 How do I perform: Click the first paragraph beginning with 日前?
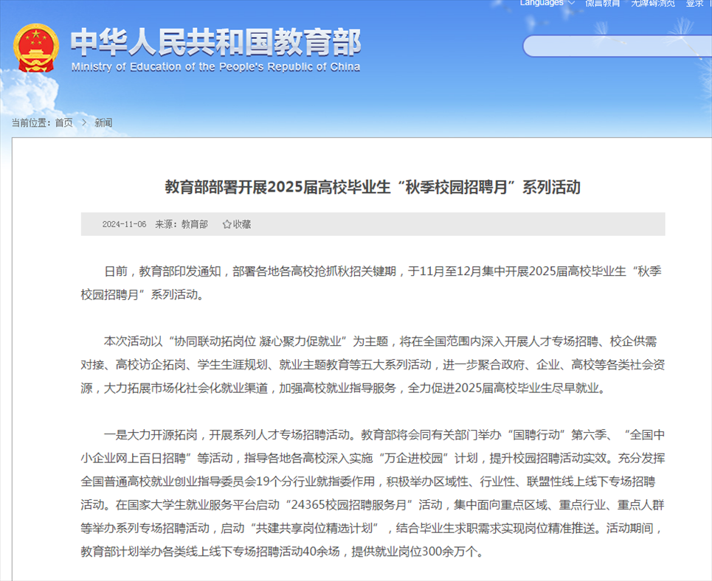pyautogui.click(x=373, y=282)
